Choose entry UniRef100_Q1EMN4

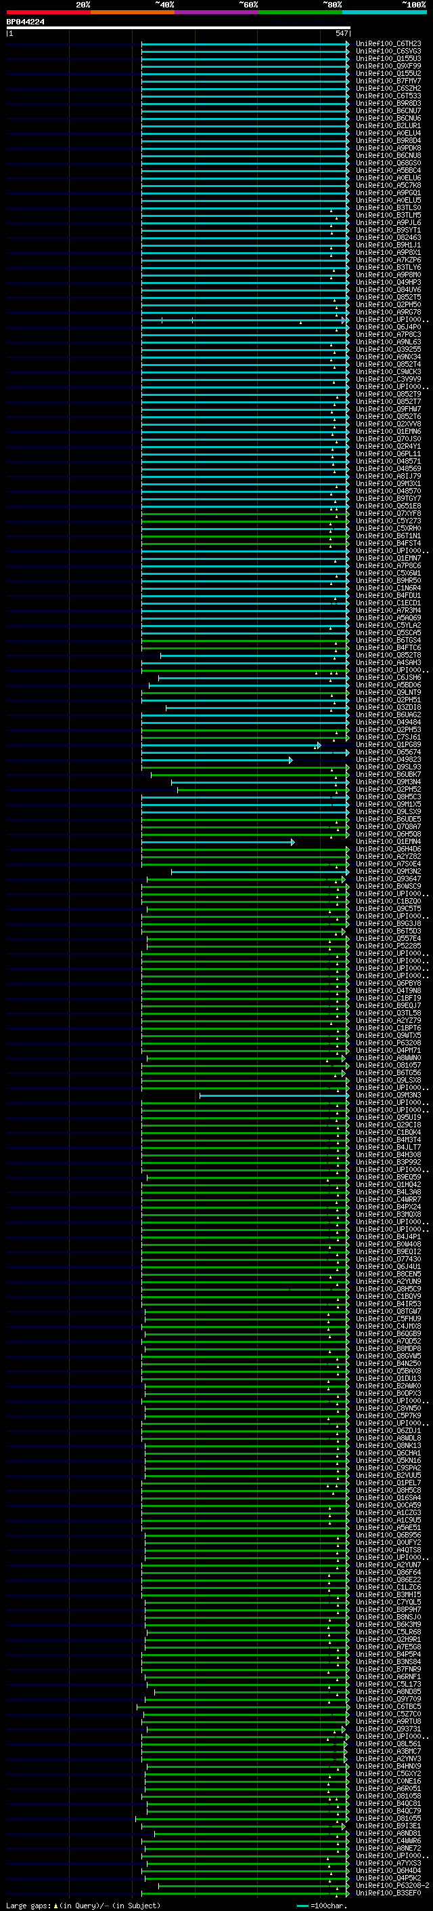coord(388,842)
